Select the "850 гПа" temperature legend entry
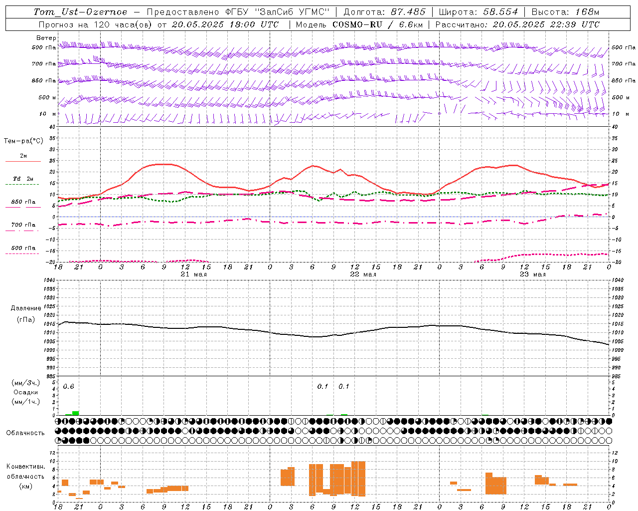Screen dimensions: 638x511 [x=23, y=202]
